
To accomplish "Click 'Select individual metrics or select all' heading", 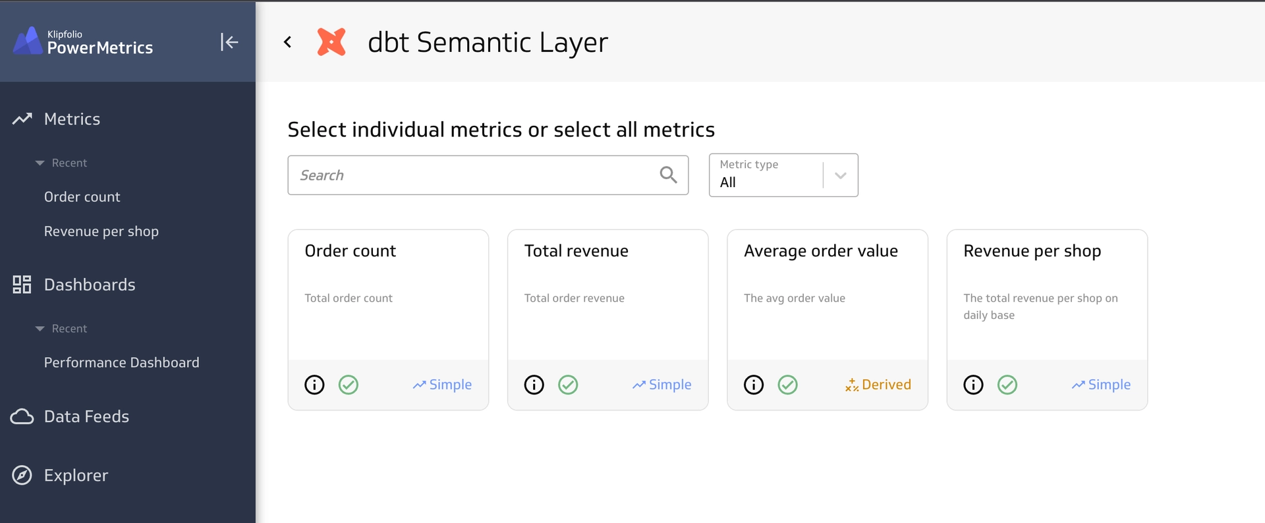I will pyautogui.click(x=501, y=129).
